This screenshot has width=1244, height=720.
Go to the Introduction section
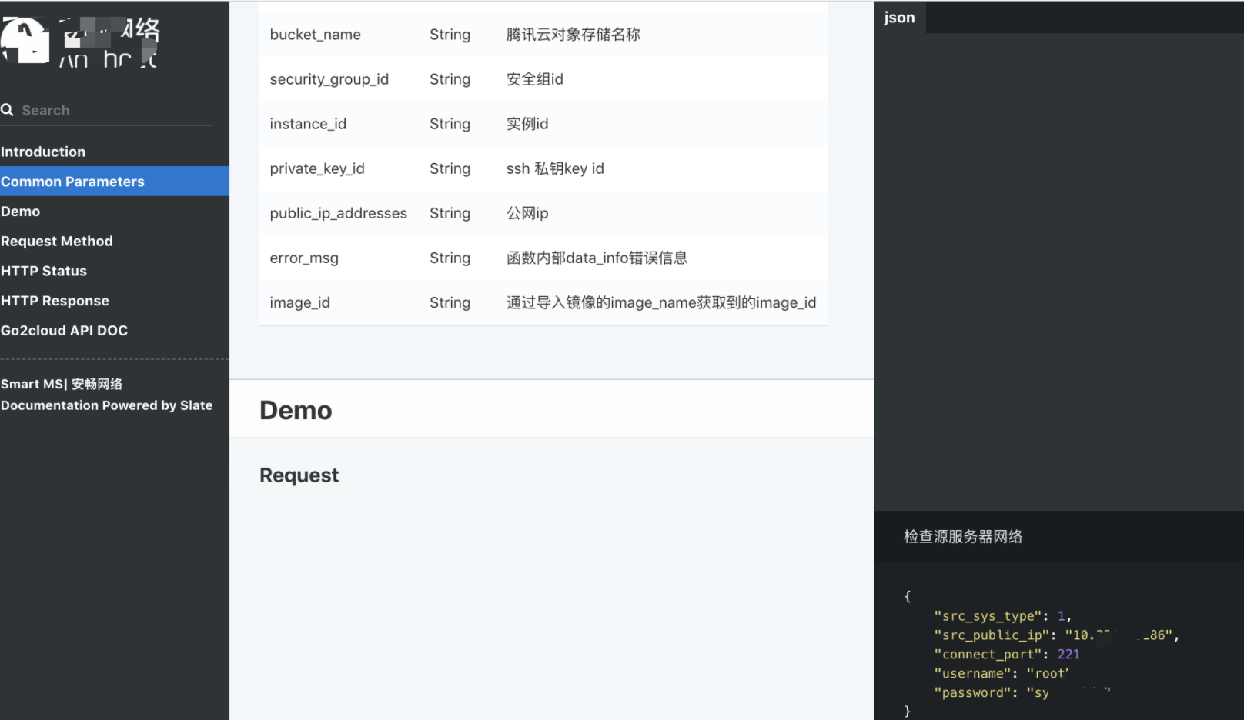[43, 152]
